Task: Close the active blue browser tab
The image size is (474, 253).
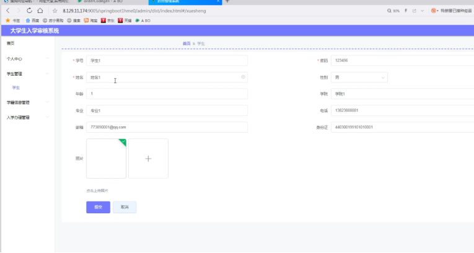Action: click(218, 1)
